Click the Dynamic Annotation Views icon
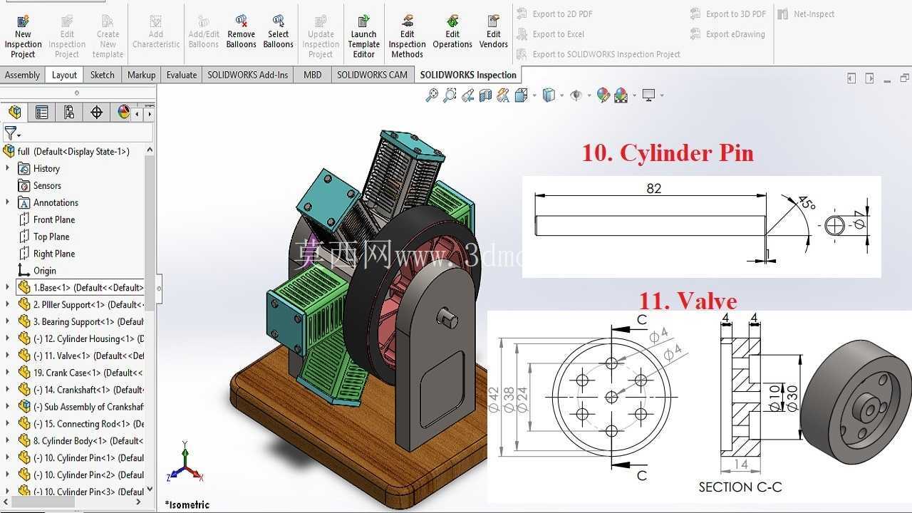912x513 pixels. (x=503, y=95)
